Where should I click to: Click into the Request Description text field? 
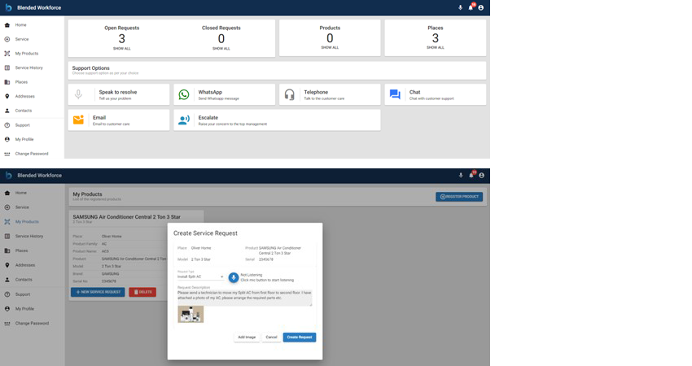244,297
